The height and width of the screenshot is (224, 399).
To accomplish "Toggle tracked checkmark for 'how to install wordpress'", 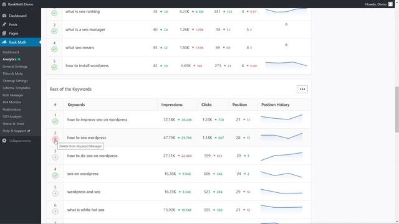I will (x=54, y=67).
